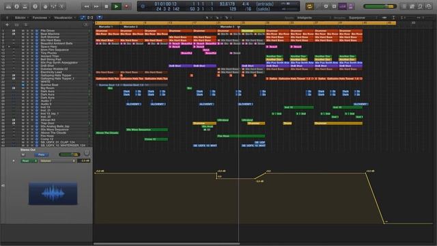437x246 pixels.
Task: Expand the Space Harp track stack triangle
Action: point(9,46)
